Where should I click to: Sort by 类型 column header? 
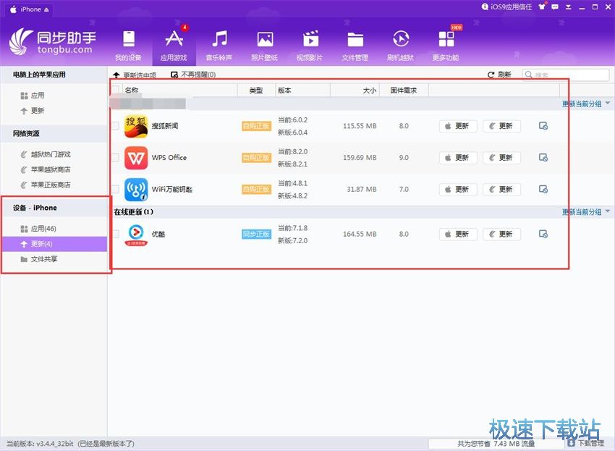pyautogui.click(x=256, y=90)
